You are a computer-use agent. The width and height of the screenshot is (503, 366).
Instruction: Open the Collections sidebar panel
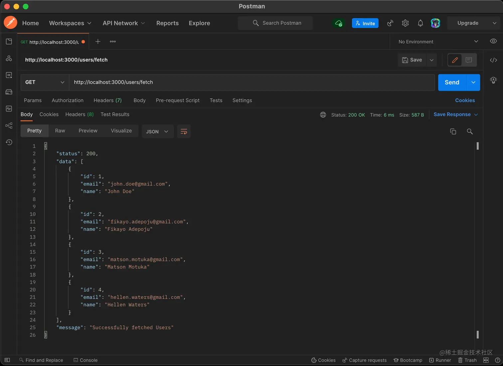[x=9, y=41]
